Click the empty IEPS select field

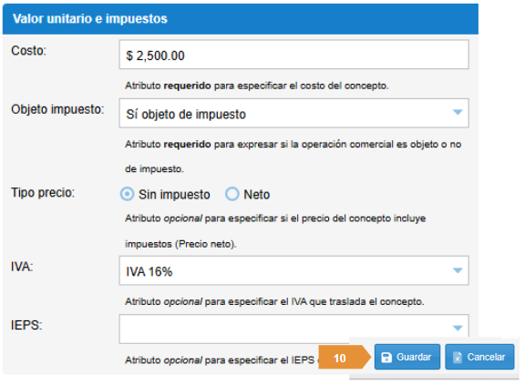click(294, 329)
